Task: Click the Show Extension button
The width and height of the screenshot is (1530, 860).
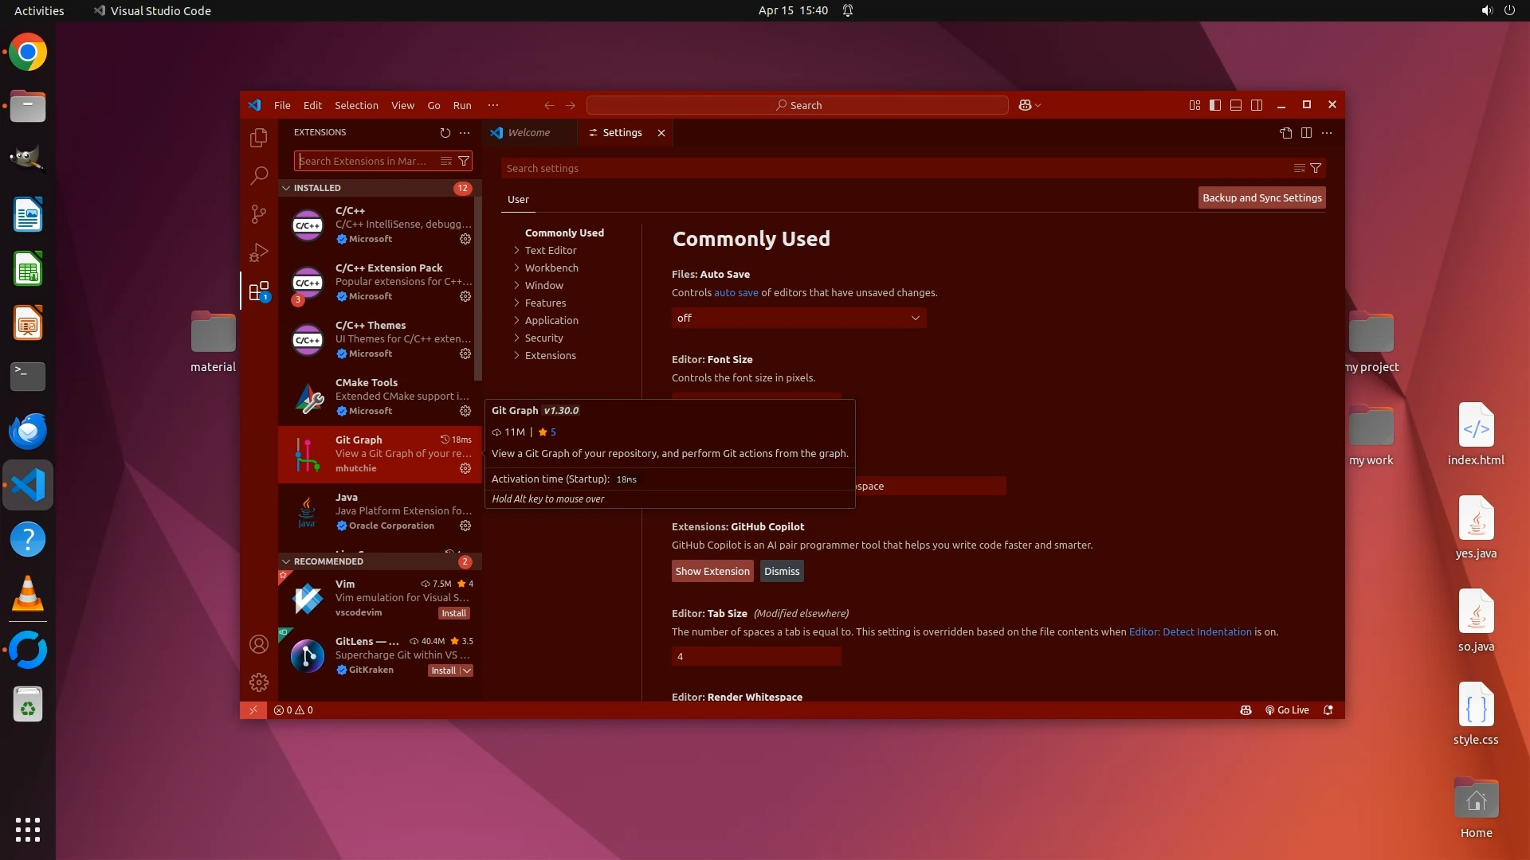Action: tap(712, 571)
